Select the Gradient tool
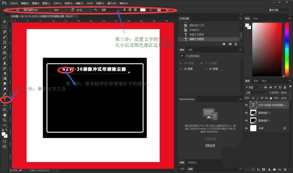 pyautogui.click(x=4, y=78)
